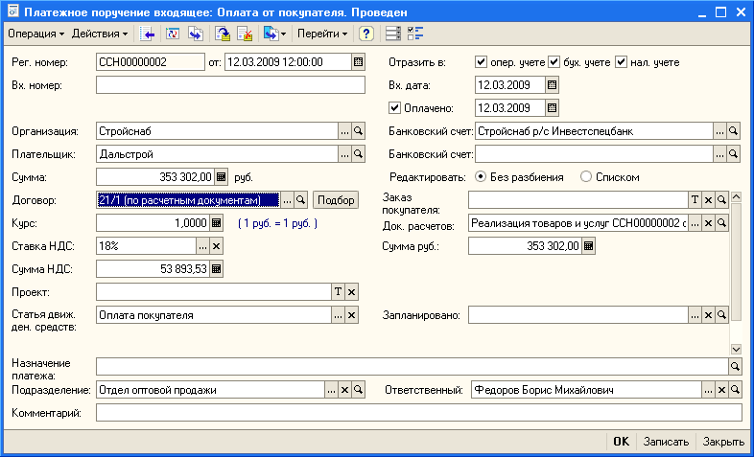
Task: Click the reread/refresh document toolbar icon
Action: point(172,34)
